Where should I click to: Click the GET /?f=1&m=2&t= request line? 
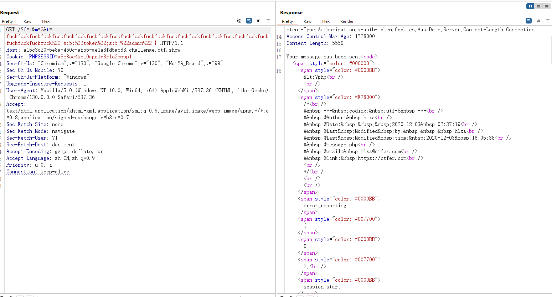coord(29,30)
